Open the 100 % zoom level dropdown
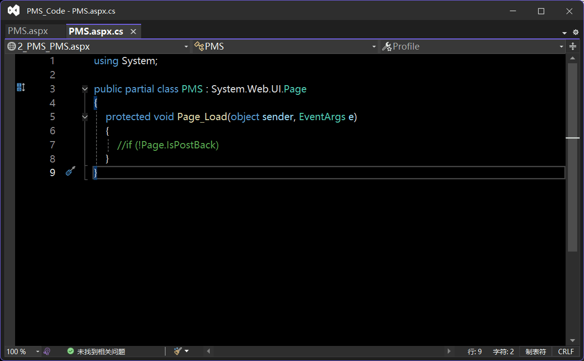584x361 pixels. pyautogui.click(x=23, y=351)
